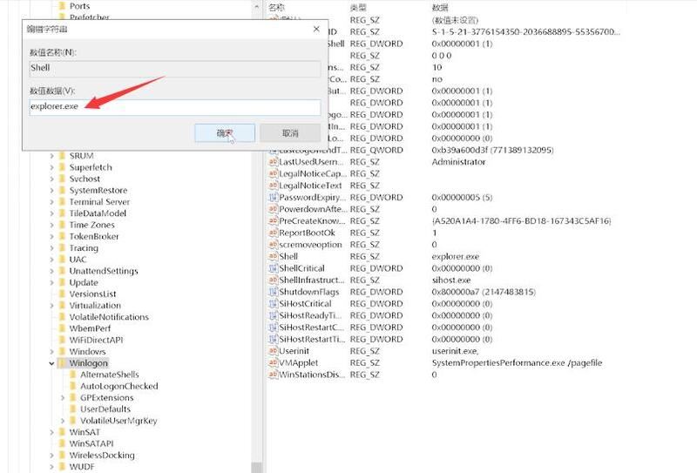Click the 名称 column header
The width and height of the screenshot is (697, 473).
(277, 6)
